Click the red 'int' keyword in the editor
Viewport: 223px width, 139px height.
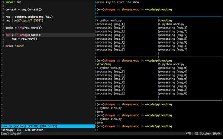[x=20, y=28]
